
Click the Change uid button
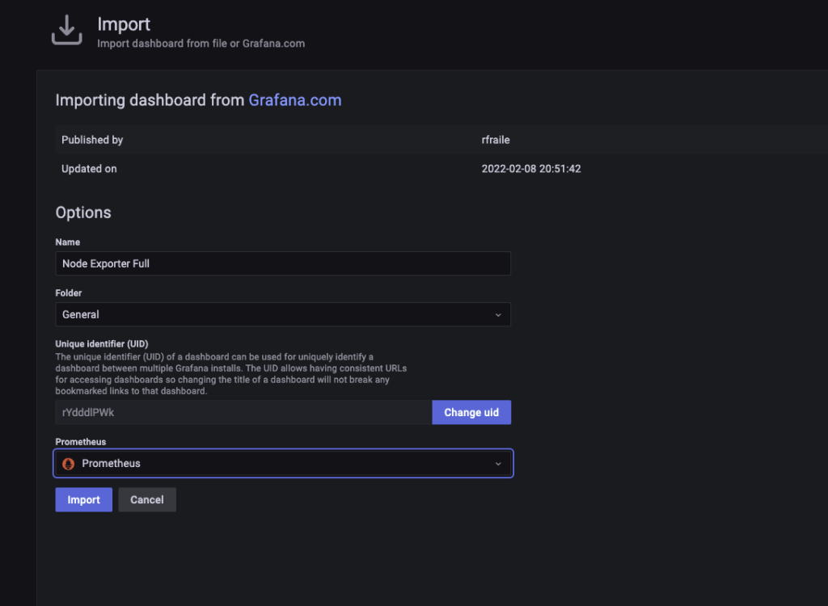471,412
